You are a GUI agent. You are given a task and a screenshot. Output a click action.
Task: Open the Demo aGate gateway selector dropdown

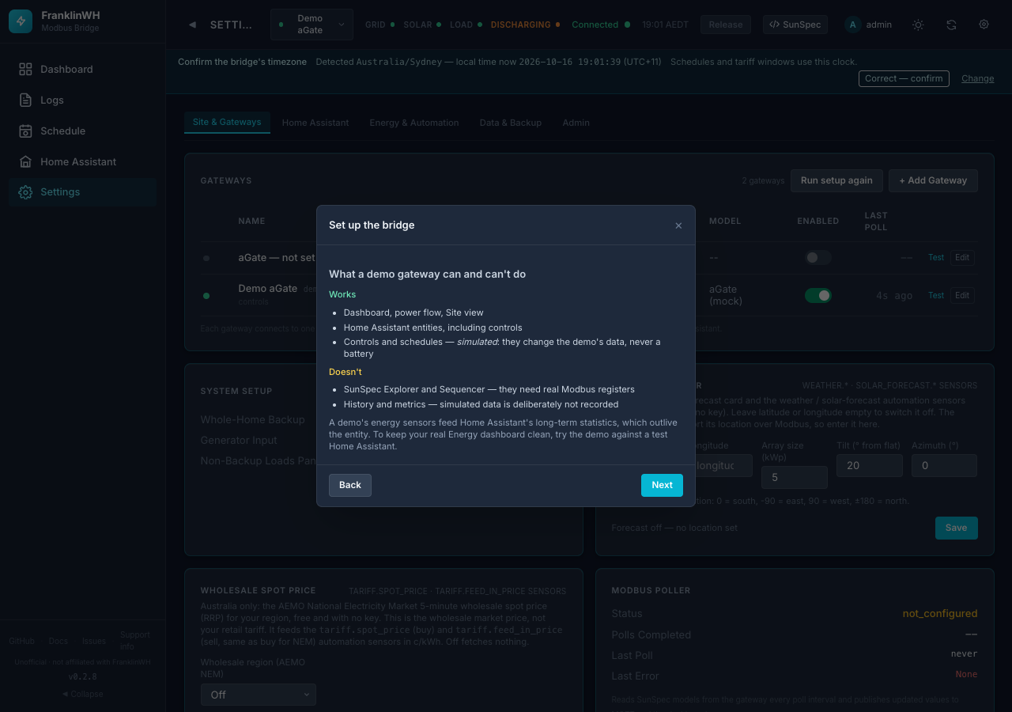click(312, 25)
